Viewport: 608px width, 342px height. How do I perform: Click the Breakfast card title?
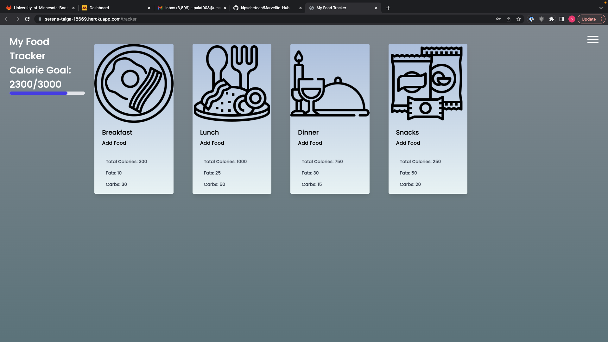tap(117, 132)
